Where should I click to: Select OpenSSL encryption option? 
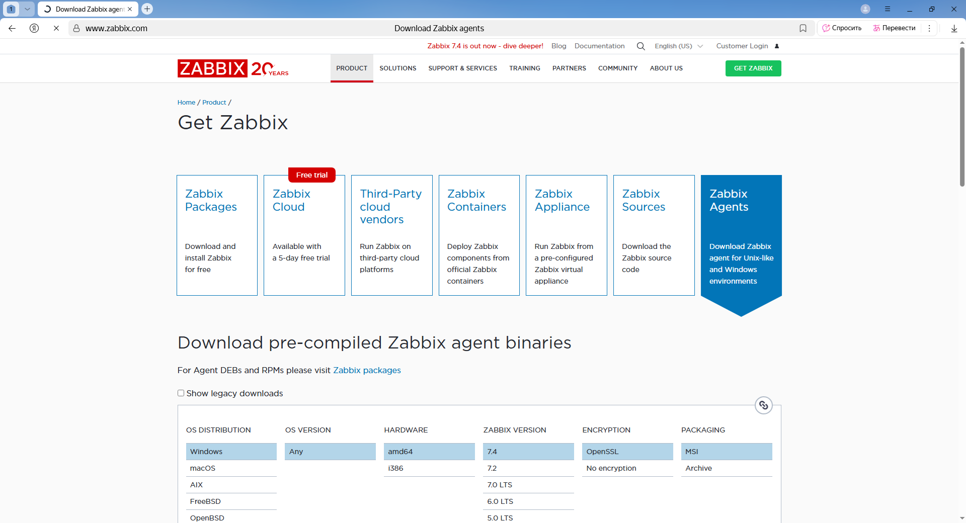[x=627, y=452]
